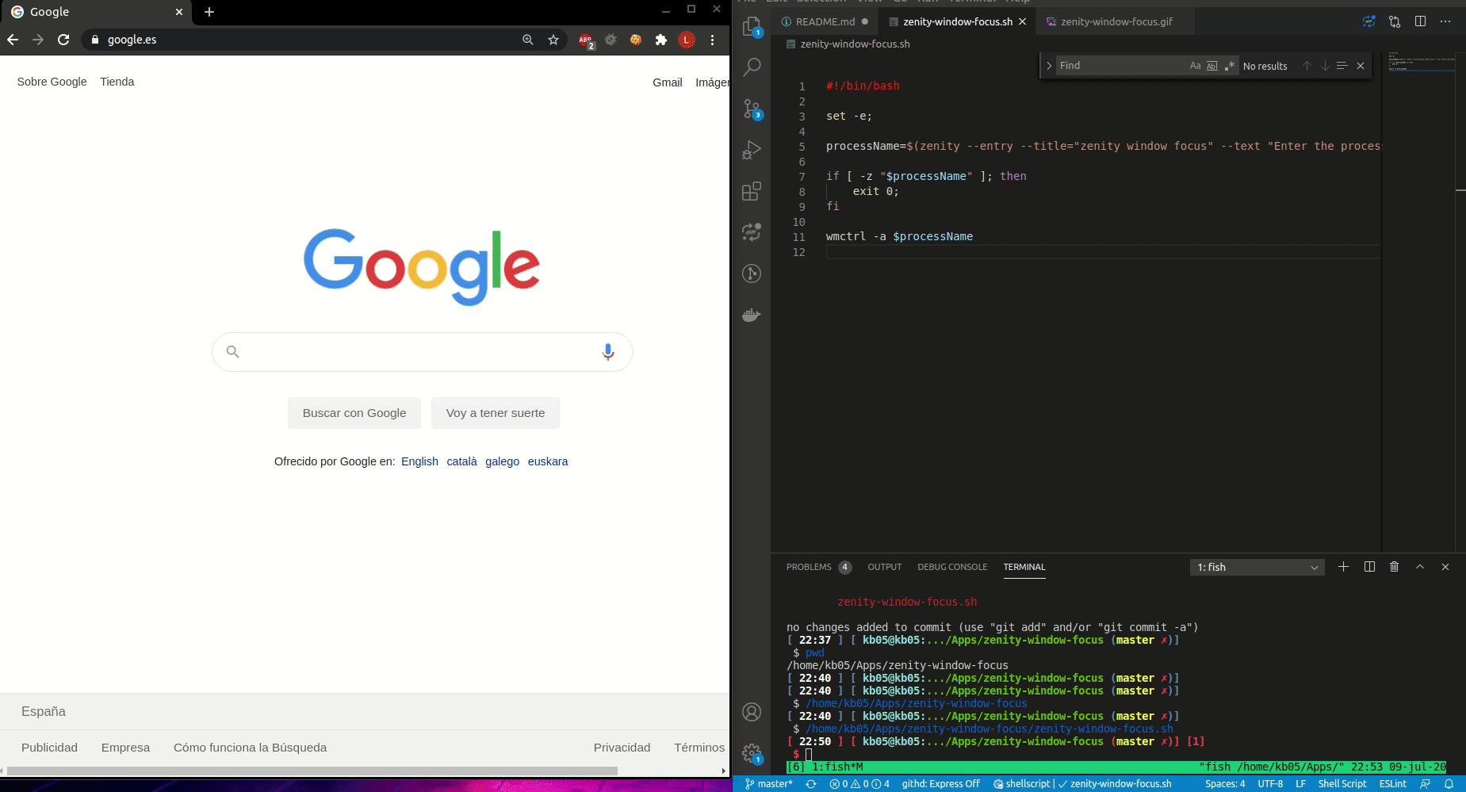Open the Manage gear menu

coord(752,753)
